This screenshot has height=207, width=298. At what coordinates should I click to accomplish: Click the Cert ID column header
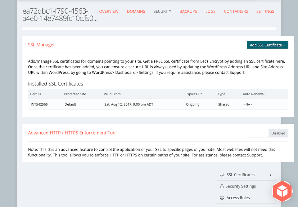(x=35, y=94)
